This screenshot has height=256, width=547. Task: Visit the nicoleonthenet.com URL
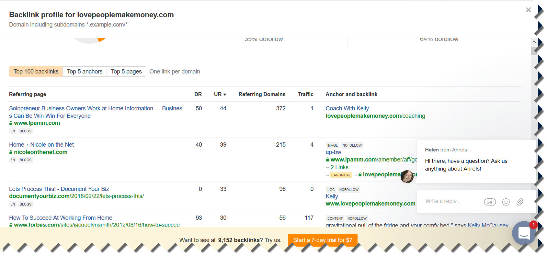[x=40, y=152]
